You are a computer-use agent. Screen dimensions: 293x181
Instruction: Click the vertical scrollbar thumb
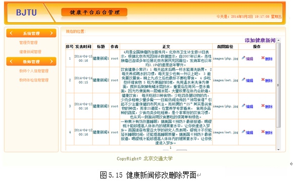[278, 85]
